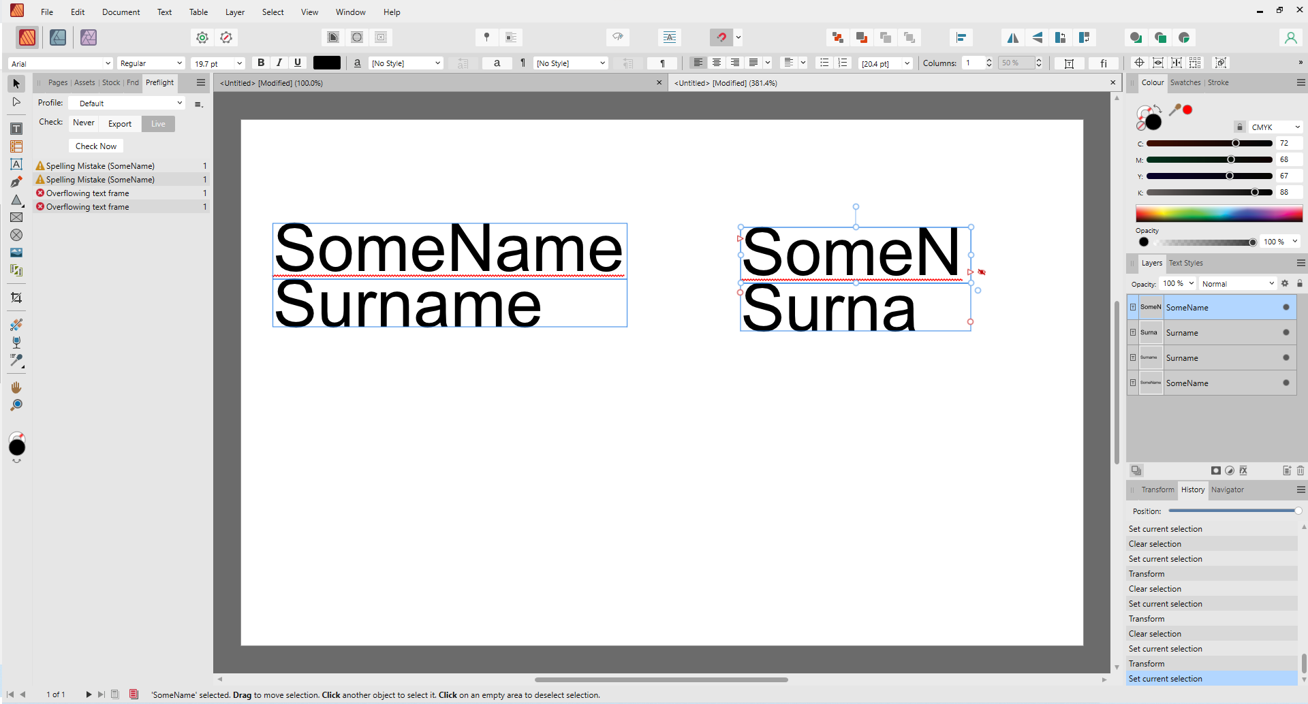The width and height of the screenshot is (1308, 704).
Task: Switch to the Navigator tab
Action: coord(1228,490)
